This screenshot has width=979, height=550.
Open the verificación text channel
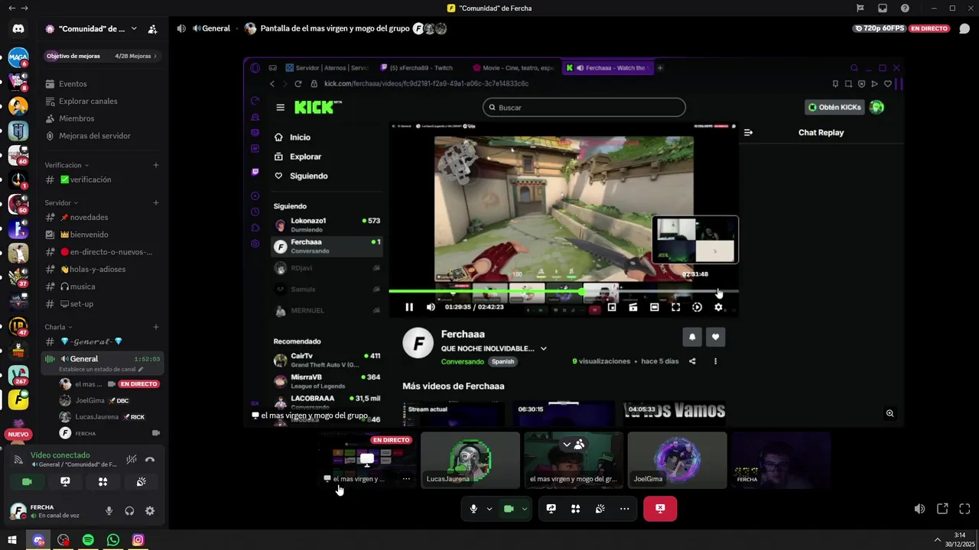click(102, 180)
